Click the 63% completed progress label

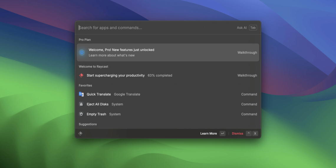[160, 75]
